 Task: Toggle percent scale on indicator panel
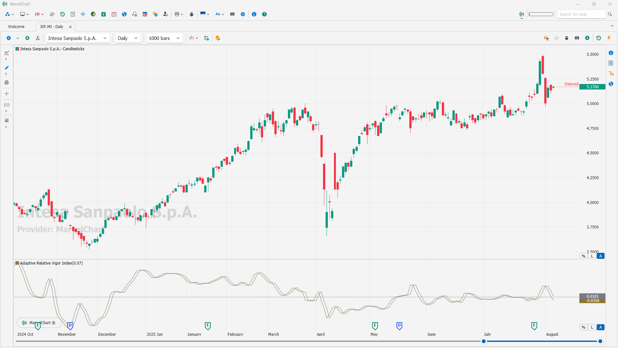(584, 327)
